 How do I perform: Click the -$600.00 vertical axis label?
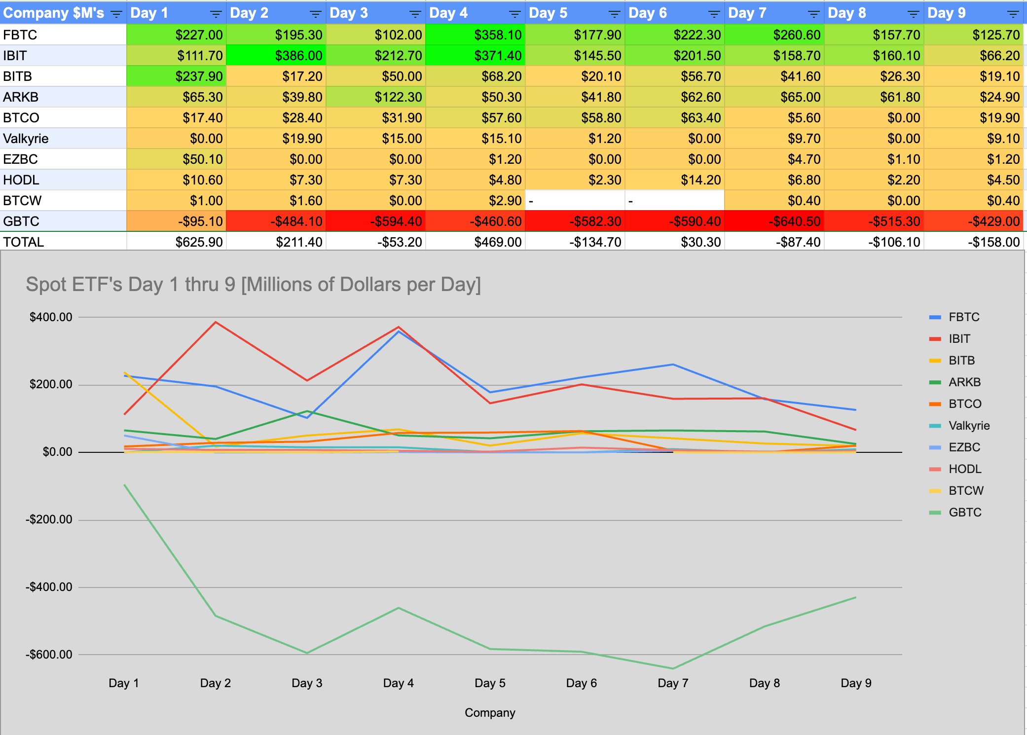coord(49,655)
